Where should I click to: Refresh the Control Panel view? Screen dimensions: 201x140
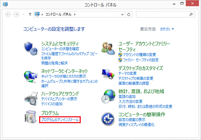(129, 14)
